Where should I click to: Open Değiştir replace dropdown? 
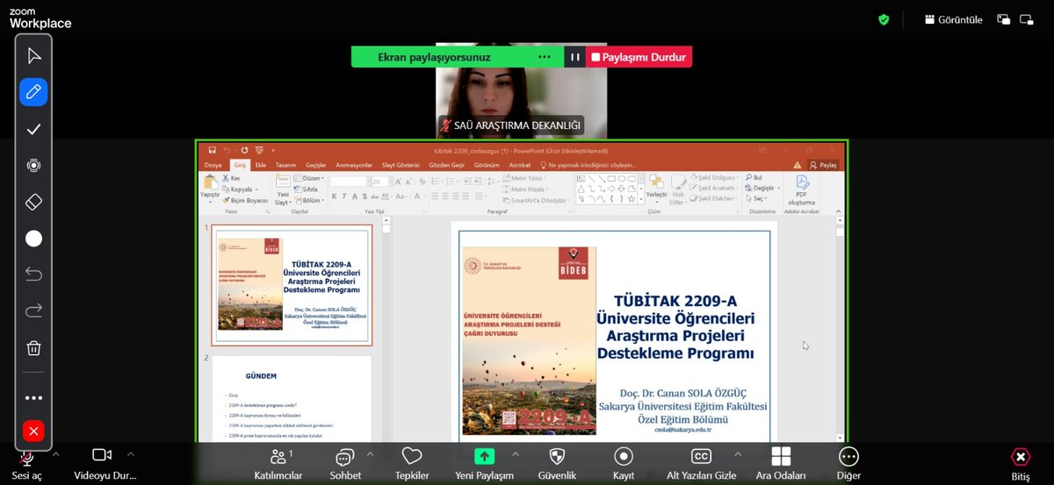pos(762,189)
